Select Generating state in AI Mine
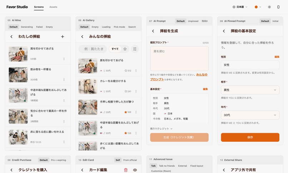Viewport: 288px width, 173px height. point(27,27)
